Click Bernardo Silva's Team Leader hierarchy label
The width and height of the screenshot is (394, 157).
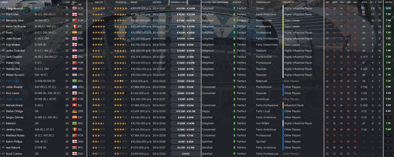pos(292,20)
